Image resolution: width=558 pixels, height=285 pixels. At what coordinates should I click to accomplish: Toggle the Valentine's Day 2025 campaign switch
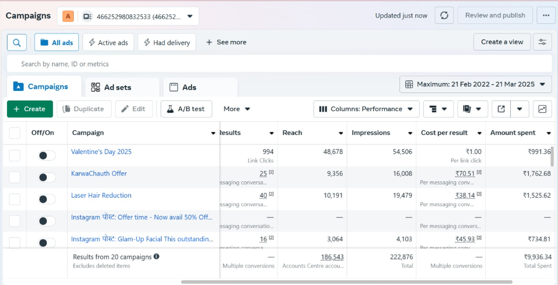[47, 155]
